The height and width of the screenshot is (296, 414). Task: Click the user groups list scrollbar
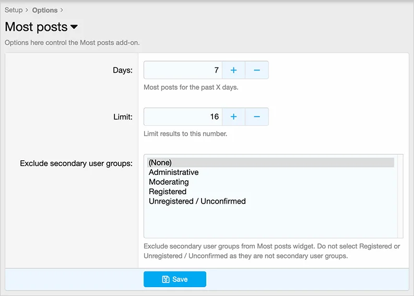coord(400,196)
